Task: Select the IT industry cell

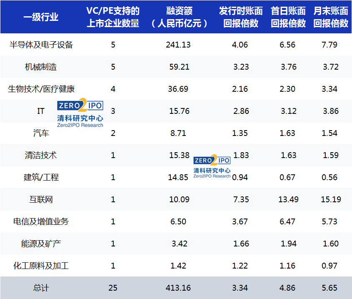Action: click(41, 111)
